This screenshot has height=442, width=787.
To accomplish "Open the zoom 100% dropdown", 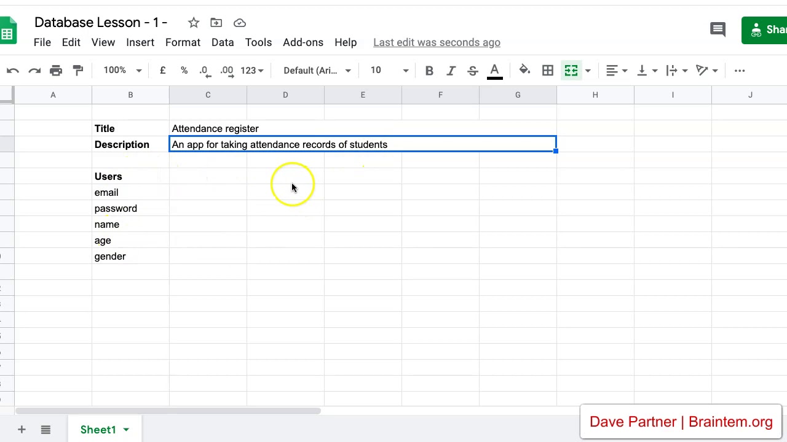I will pos(122,71).
